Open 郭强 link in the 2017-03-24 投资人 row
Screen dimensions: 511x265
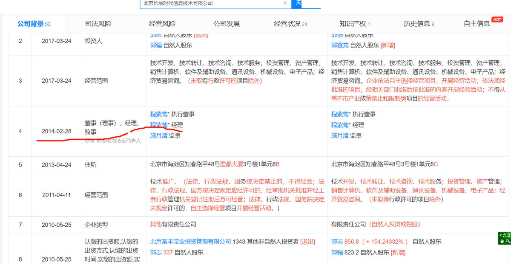tap(156, 45)
